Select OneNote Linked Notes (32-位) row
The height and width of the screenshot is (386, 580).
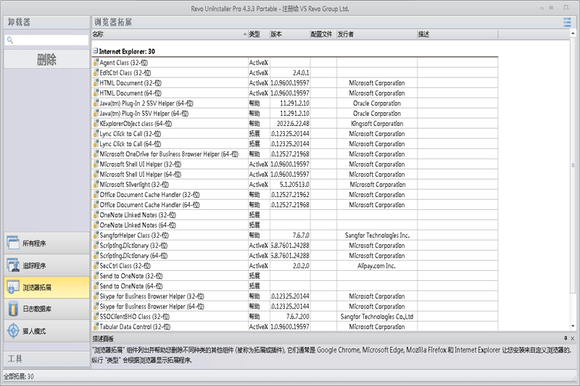(295, 215)
